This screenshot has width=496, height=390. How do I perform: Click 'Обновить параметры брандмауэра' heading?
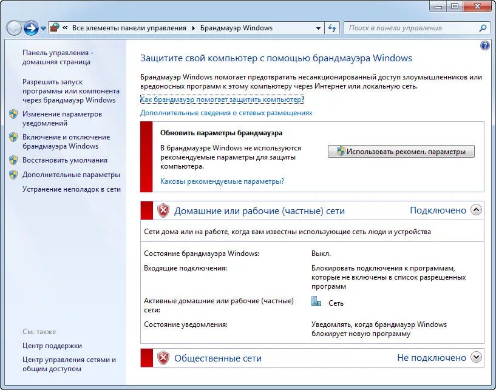(x=221, y=133)
